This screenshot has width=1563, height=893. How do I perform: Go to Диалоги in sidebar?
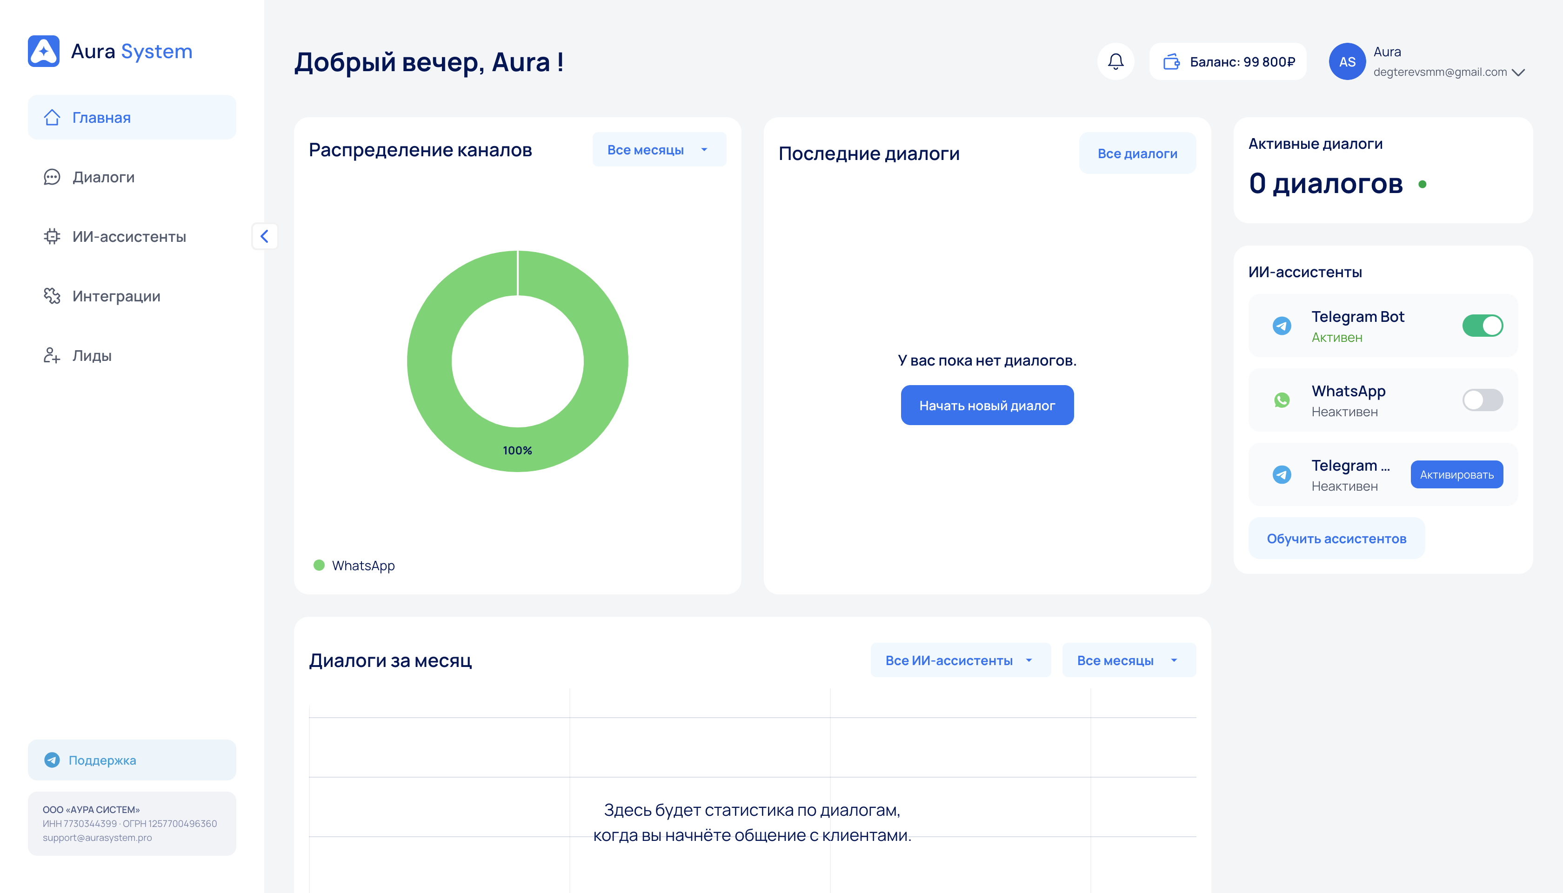(x=103, y=177)
